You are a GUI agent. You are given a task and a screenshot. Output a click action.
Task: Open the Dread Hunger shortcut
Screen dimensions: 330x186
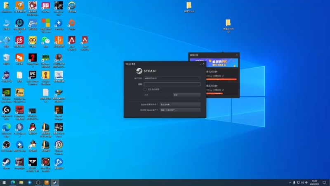pos(59,113)
